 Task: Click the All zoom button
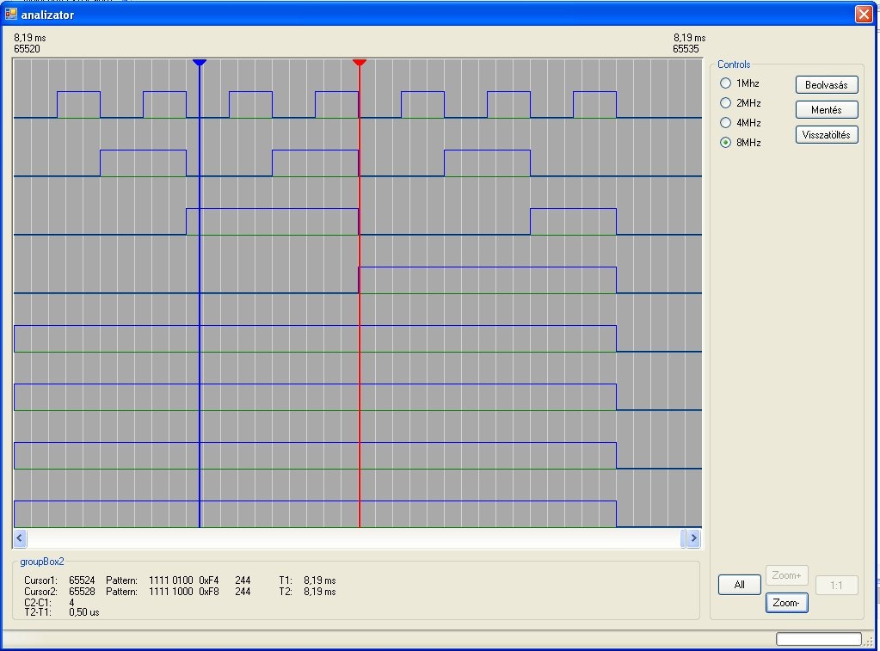click(x=740, y=585)
